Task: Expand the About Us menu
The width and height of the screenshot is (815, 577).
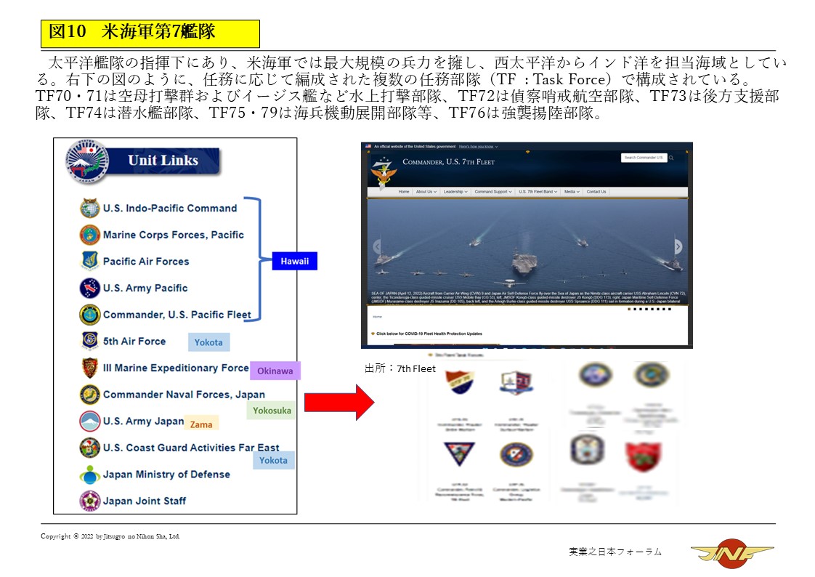Action: [426, 192]
